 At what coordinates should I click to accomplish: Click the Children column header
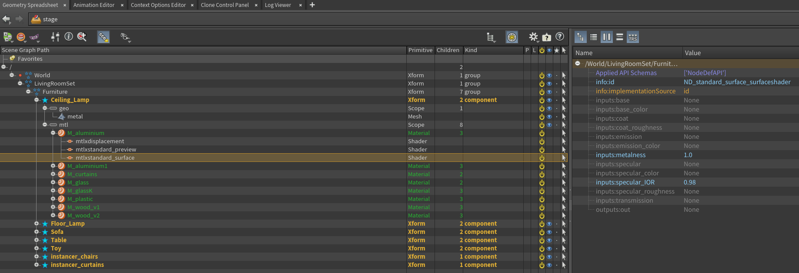448,50
